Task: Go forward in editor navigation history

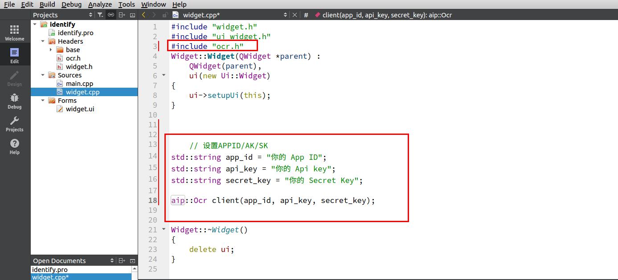Action: 154,15
